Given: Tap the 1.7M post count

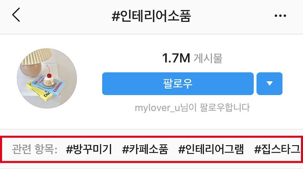Looking at the screenshot, I should click(176, 58).
